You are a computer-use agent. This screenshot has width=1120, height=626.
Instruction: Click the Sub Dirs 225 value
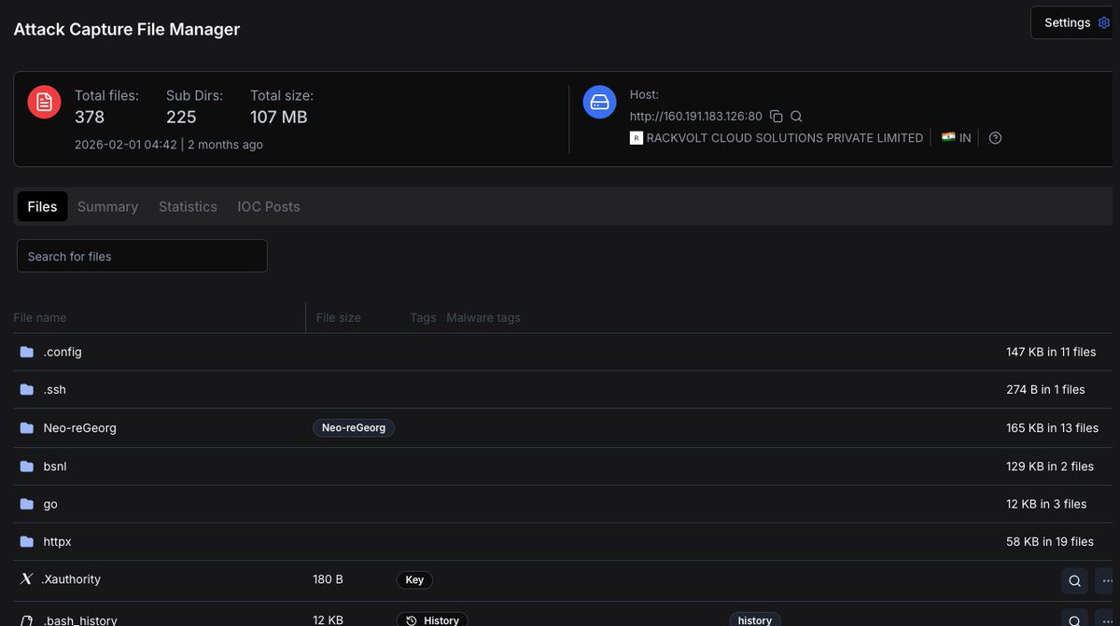[181, 117]
